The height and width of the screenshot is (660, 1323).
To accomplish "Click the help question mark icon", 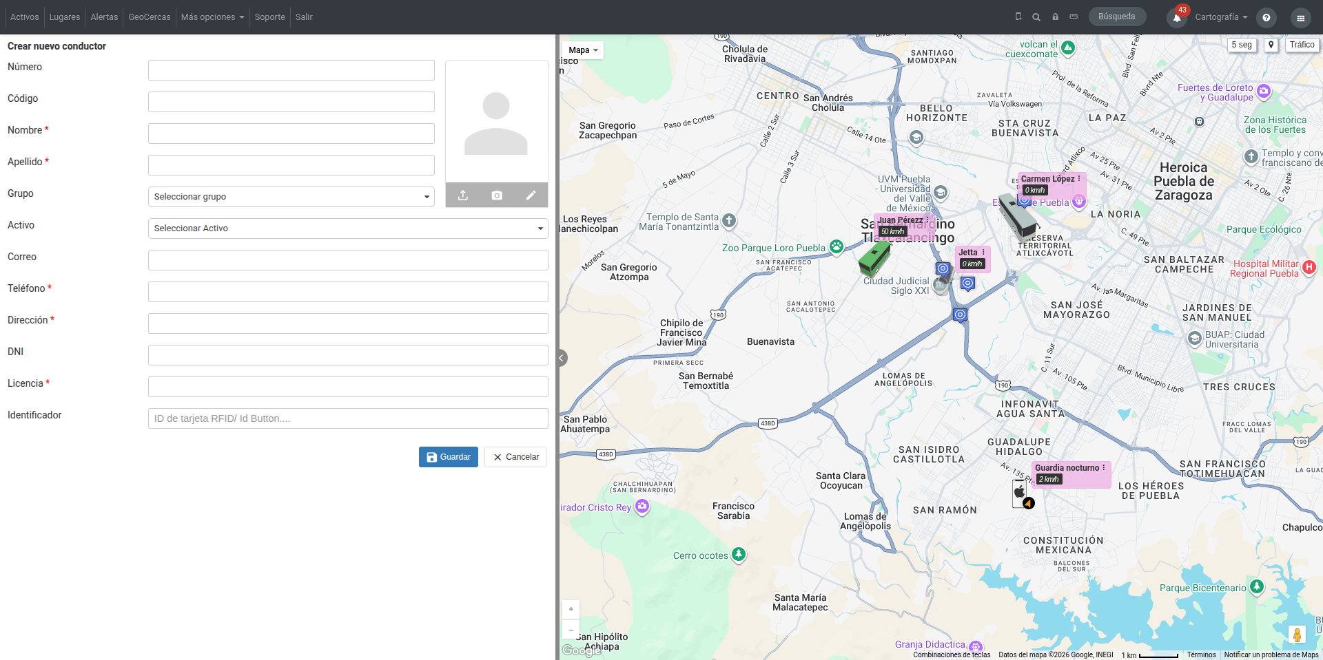I will (x=1266, y=18).
